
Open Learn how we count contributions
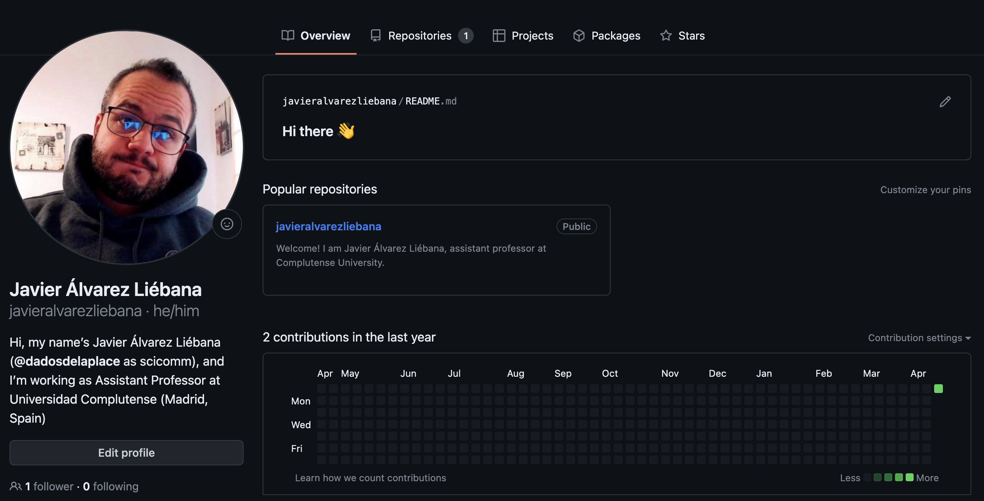pos(370,478)
